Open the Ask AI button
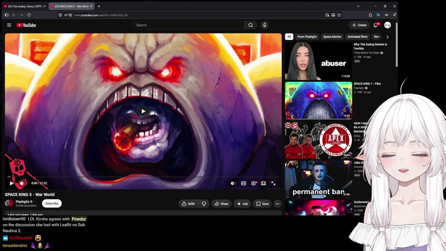This screenshot has width=446, height=251. tap(242, 204)
